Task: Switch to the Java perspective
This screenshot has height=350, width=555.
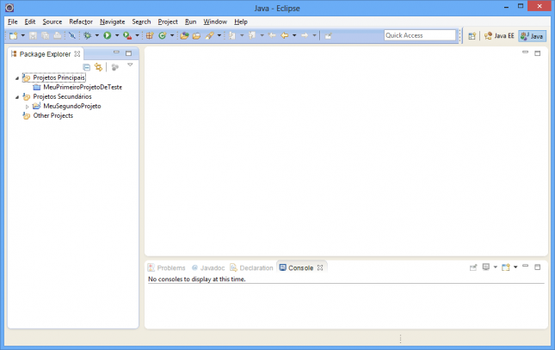Action: [x=532, y=36]
